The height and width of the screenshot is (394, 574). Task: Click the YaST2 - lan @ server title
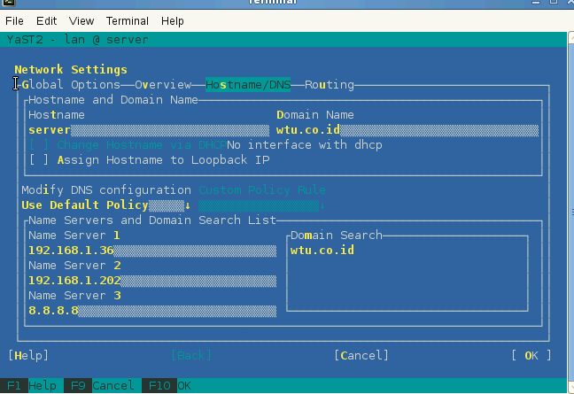(78, 40)
